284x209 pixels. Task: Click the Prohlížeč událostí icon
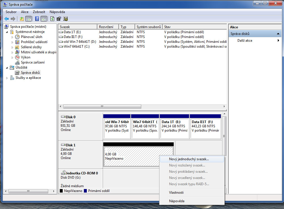pos(17,42)
